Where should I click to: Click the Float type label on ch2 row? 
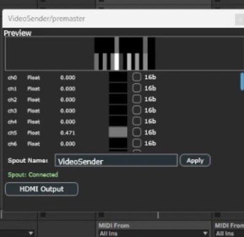pos(34,99)
